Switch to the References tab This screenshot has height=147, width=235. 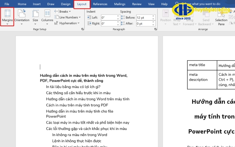click(x=100, y=4)
